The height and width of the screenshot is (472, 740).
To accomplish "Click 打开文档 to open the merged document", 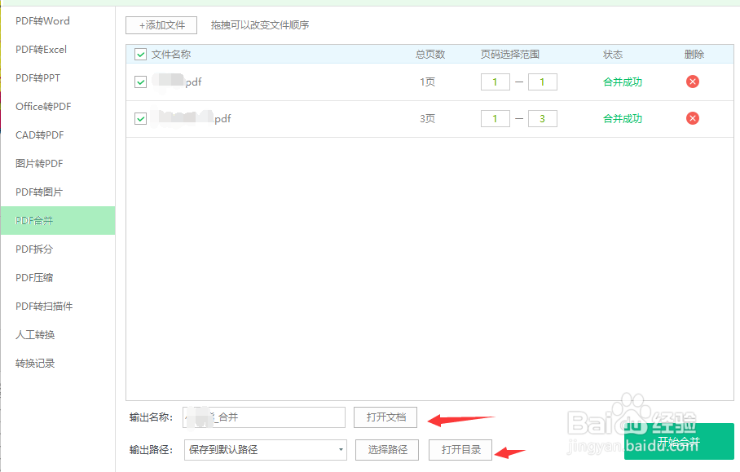I will (x=385, y=417).
